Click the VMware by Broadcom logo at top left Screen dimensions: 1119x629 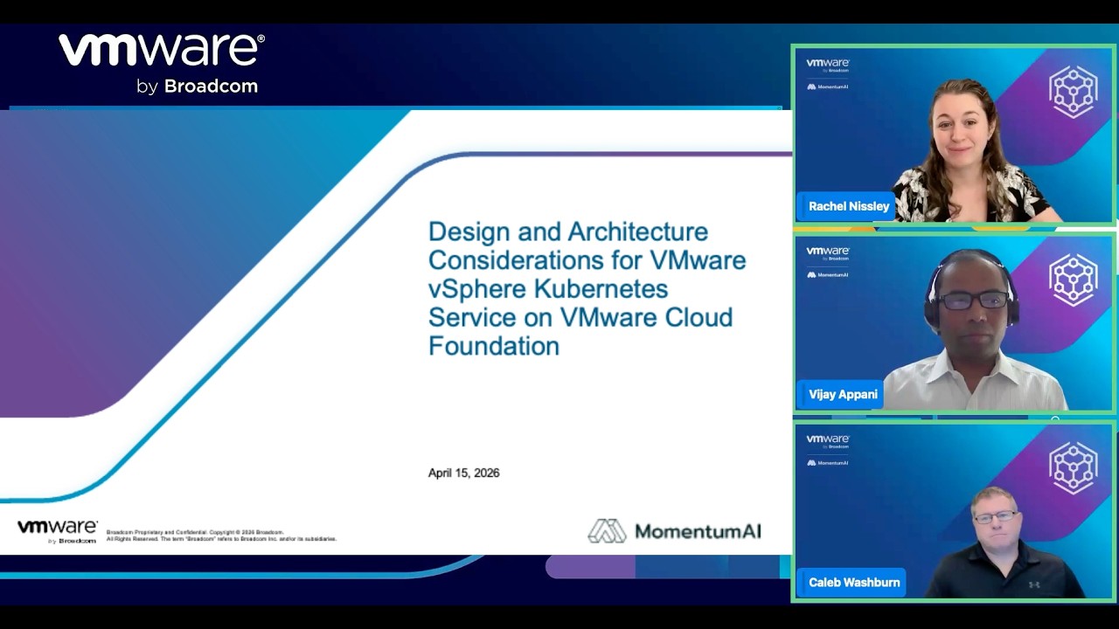pyautogui.click(x=162, y=63)
